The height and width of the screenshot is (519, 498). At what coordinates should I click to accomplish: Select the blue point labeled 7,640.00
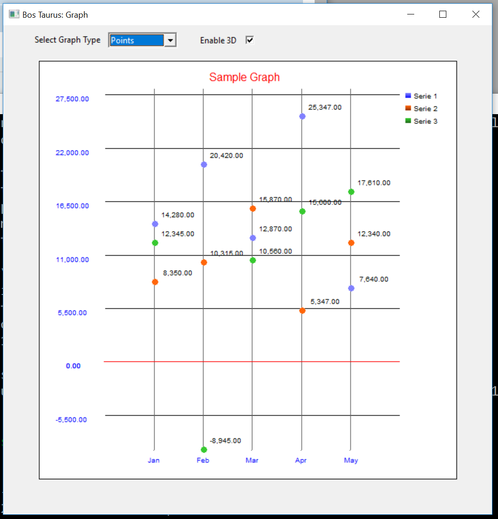click(351, 288)
